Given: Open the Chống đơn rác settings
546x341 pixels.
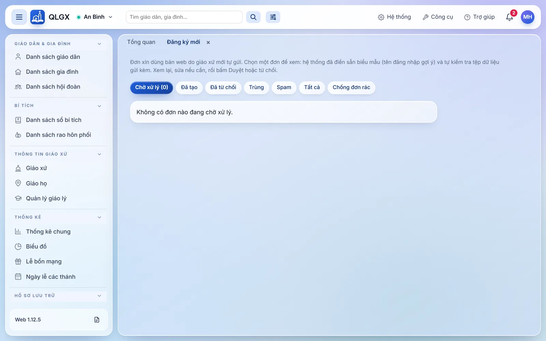Looking at the screenshot, I should click(351, 87).
